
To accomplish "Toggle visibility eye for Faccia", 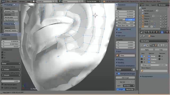I will [x=161, y=19].
